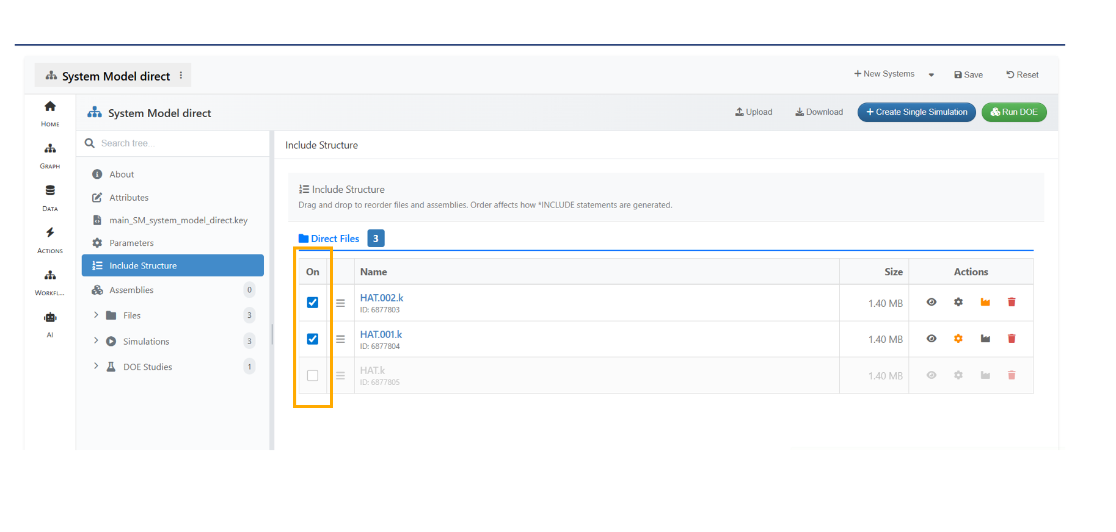The image size is (1116, 532).
Task: Uncheck the On checkbox for HAT.002.k
Action: (x=313, y=303)
